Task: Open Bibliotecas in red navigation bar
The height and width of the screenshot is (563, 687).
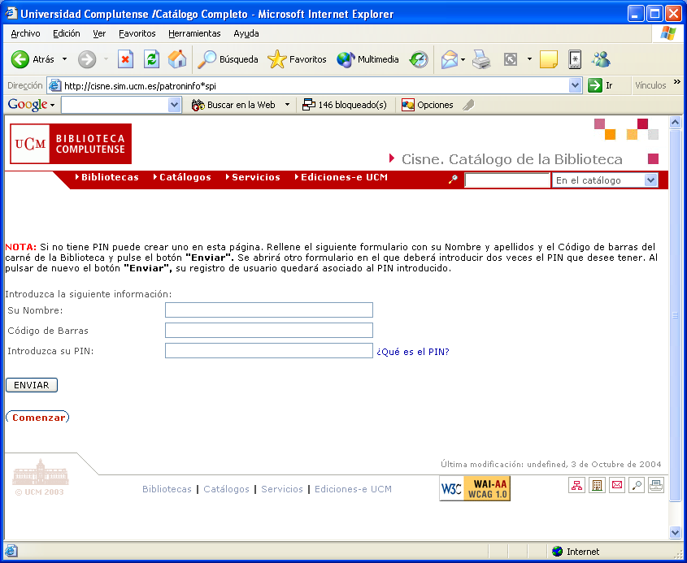Action: tap(107, 177)
